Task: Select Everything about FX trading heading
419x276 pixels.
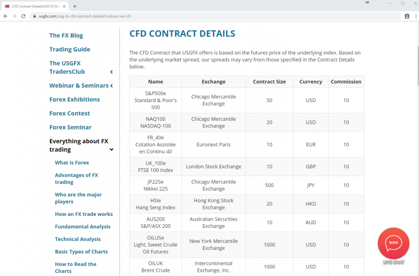Action: (79, 145)
